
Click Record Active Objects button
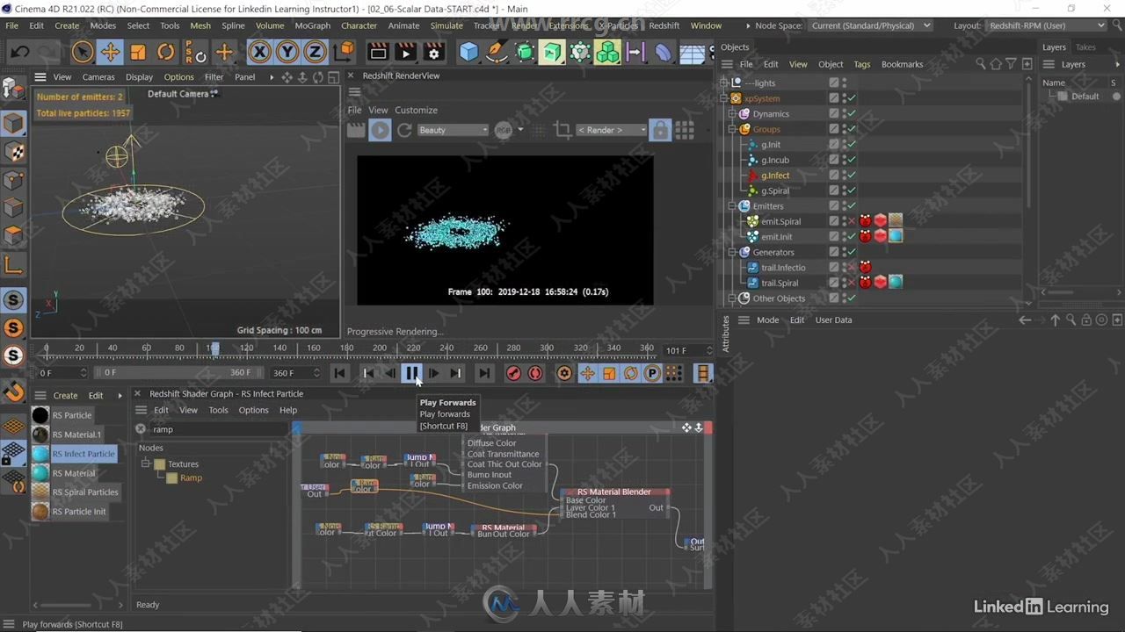pyautogui.click(x=513, y=373)
